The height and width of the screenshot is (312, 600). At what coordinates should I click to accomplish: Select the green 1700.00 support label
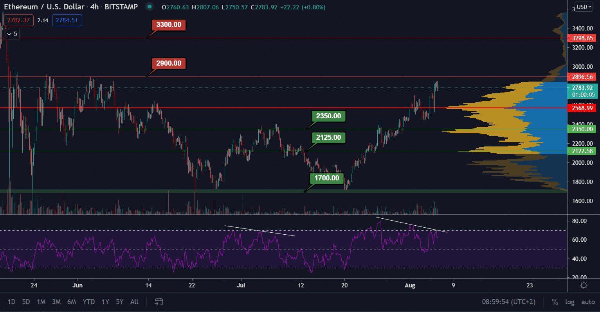point(327,178)
